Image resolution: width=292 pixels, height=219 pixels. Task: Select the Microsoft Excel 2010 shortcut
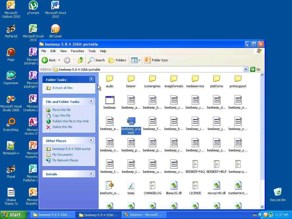tap(33, 33)
